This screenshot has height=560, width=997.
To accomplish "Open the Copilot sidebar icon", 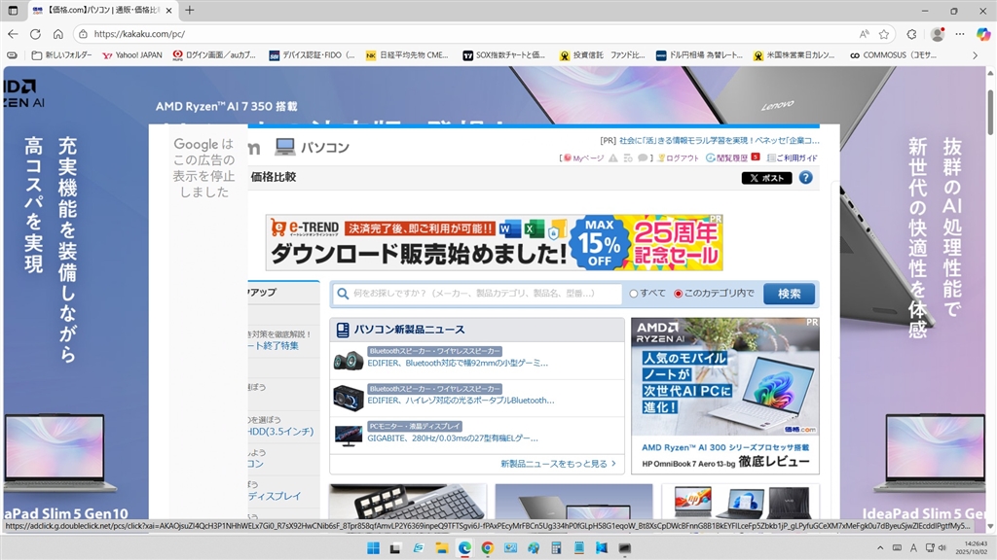I will (x=983, y=34).
